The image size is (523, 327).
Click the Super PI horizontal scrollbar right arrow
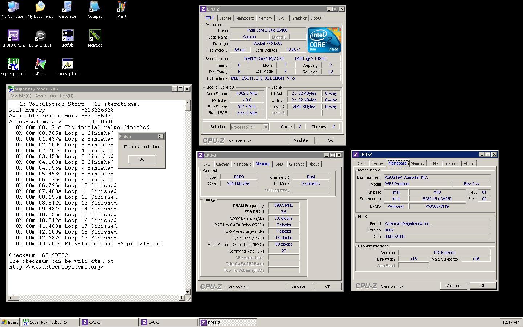[x=182, y=298]
